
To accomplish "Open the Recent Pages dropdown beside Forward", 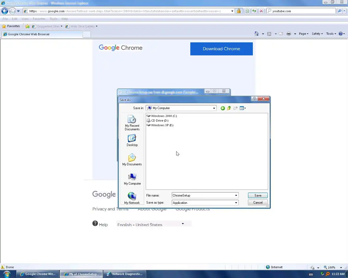I will (x=18, y=11).
